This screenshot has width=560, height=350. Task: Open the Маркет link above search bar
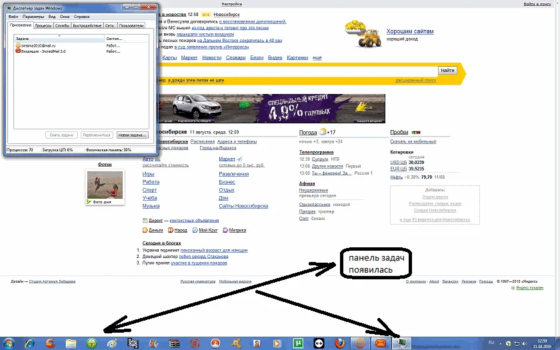tap(189, 57)
